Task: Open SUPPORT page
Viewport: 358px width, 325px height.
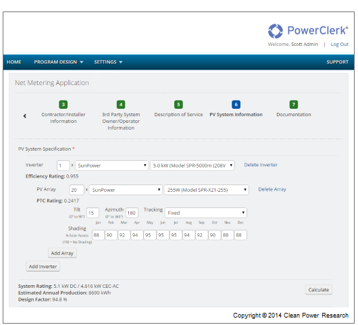Action: pos(338,62)
